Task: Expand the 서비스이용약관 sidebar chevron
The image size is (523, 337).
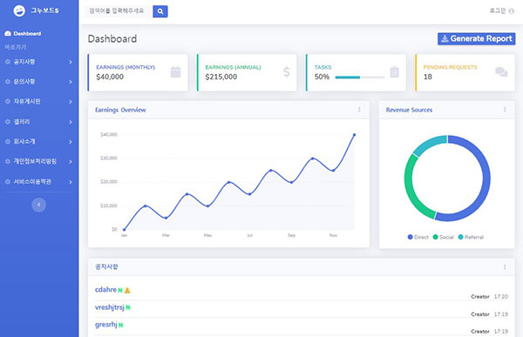Action: (71, 182)
